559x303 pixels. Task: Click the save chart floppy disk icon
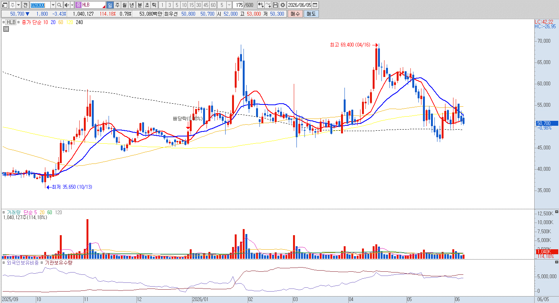coord(275,5)
